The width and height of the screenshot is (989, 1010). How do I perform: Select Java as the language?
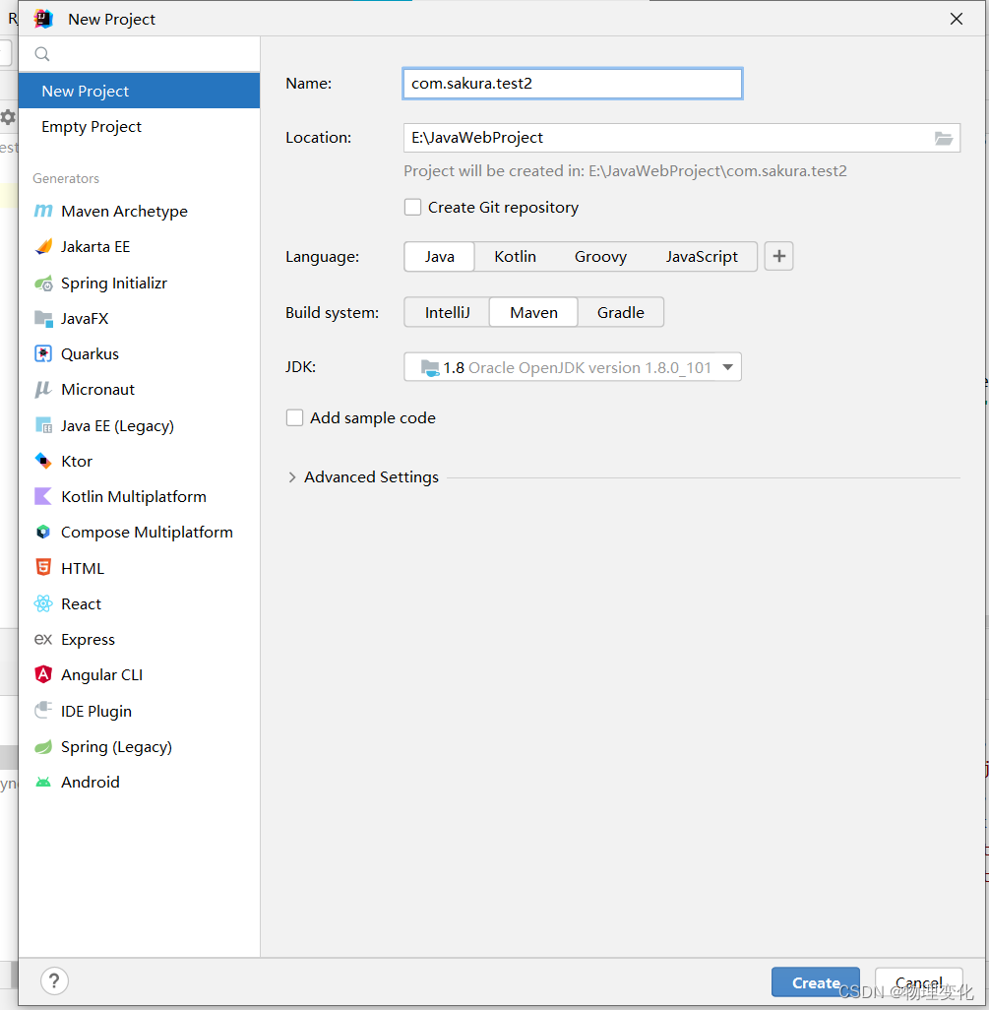(x=439, y=256)
